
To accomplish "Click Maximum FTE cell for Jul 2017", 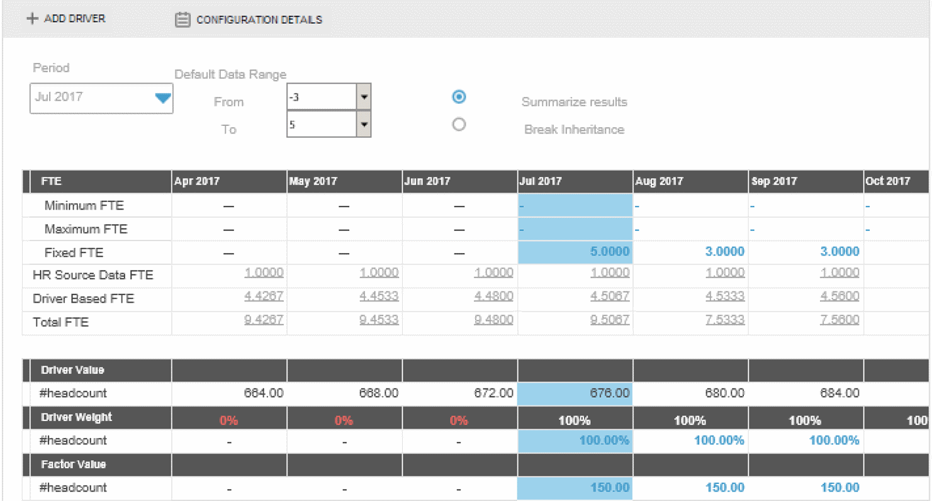I will 575,229.
